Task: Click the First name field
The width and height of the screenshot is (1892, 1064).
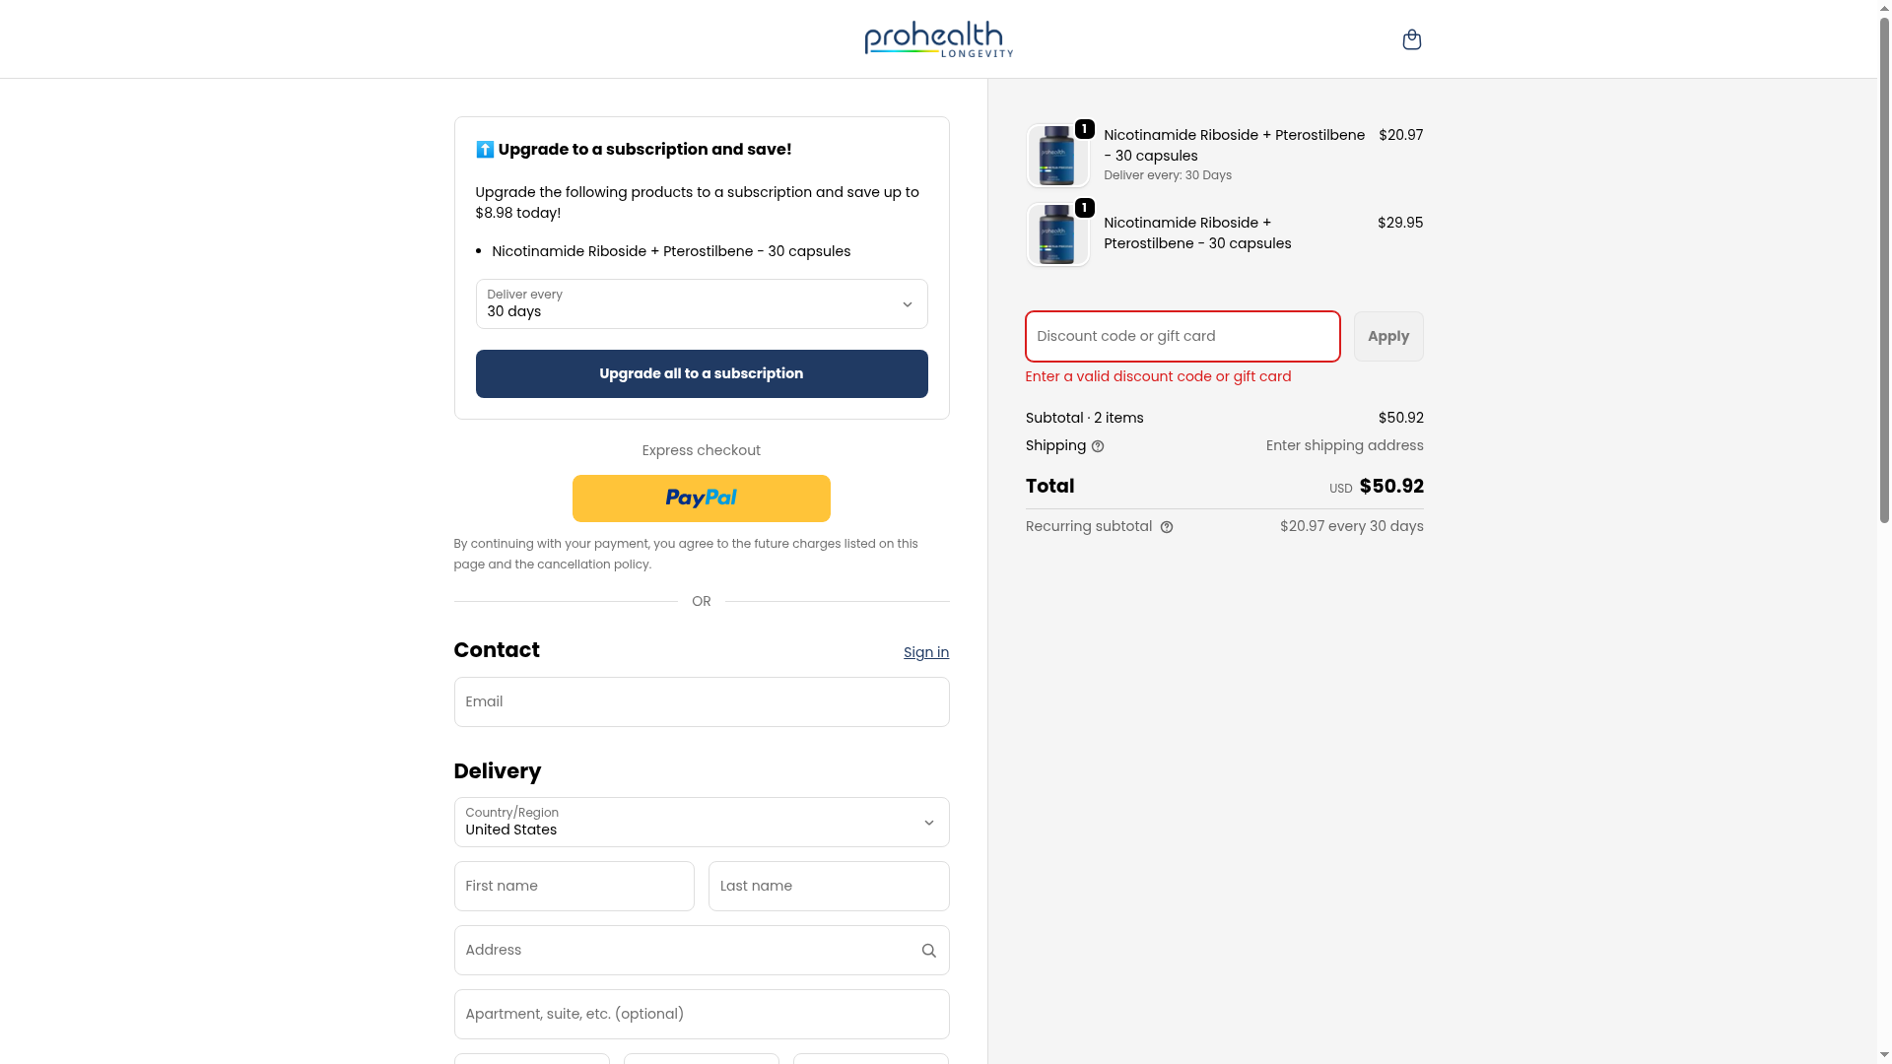Action: 574,886
